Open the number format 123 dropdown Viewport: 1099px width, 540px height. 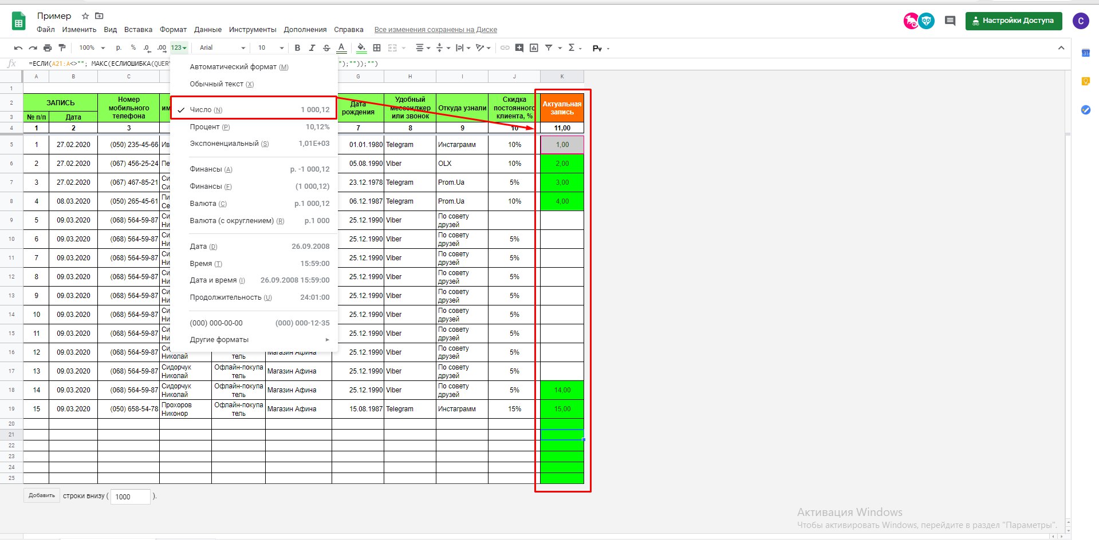tap(179, 48)
